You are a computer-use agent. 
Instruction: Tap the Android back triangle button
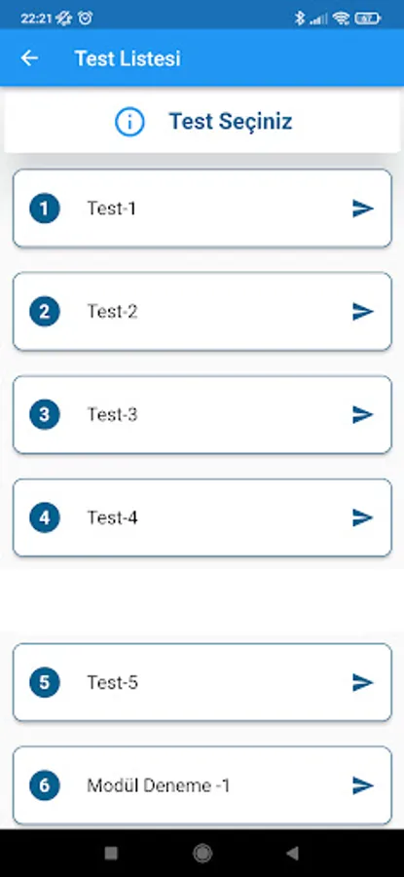click(x=292, y=853)
